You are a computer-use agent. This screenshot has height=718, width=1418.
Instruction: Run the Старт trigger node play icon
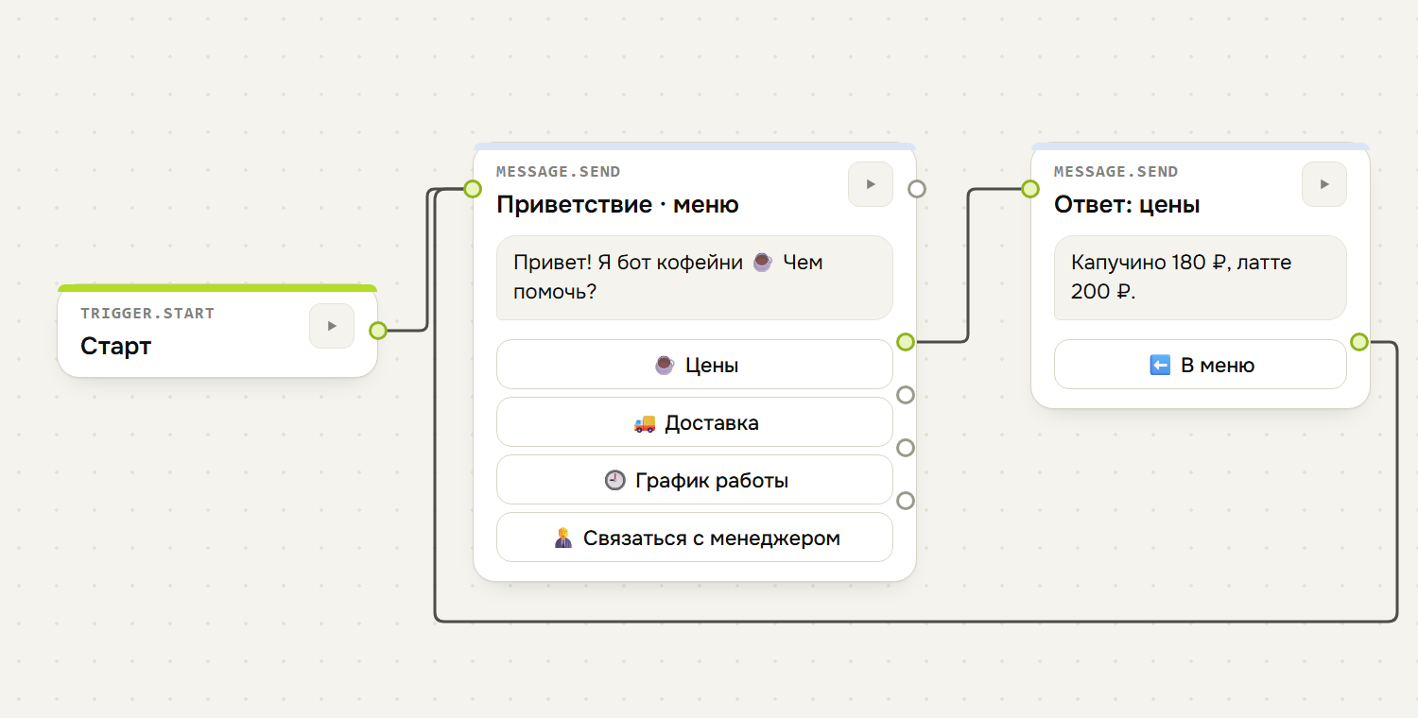332,326
